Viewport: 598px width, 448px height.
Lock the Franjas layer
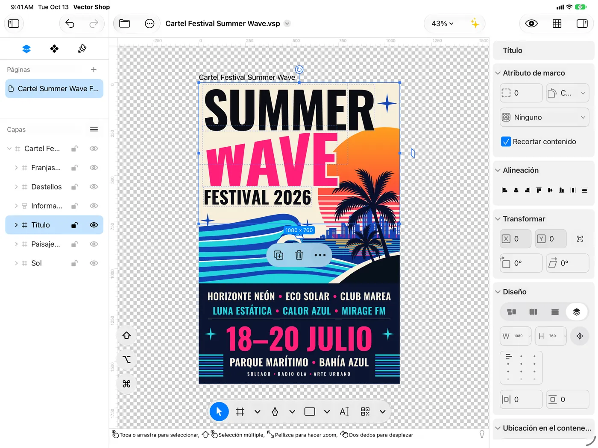tap(74, 168)
